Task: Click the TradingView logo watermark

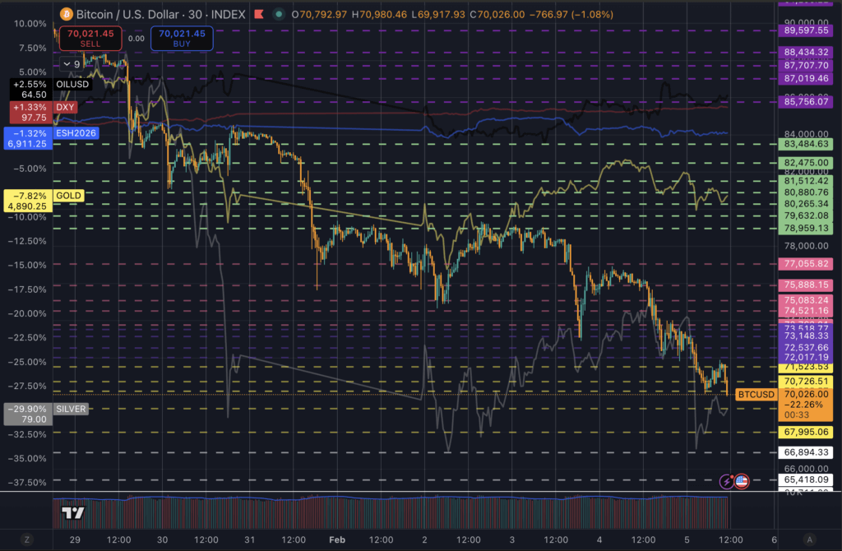Action: click(74, 513)
